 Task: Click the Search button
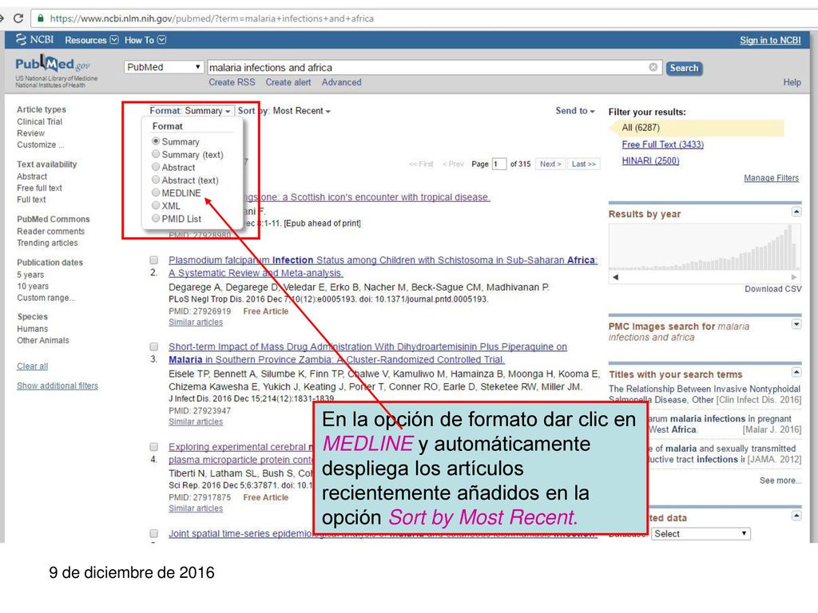click(684, 69)
